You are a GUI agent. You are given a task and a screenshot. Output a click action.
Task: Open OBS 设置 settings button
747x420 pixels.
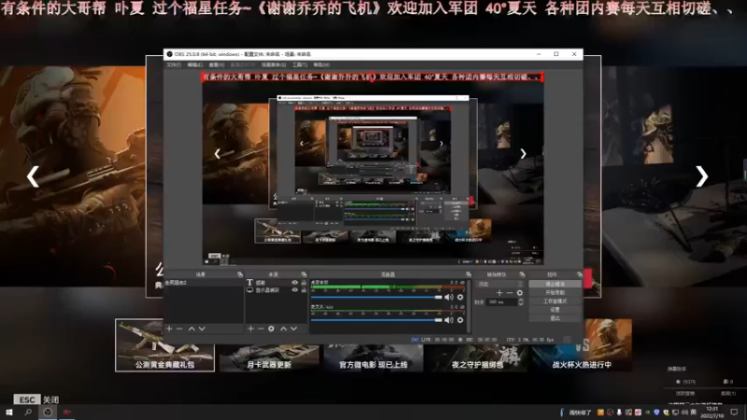click(x=555, y=310)
